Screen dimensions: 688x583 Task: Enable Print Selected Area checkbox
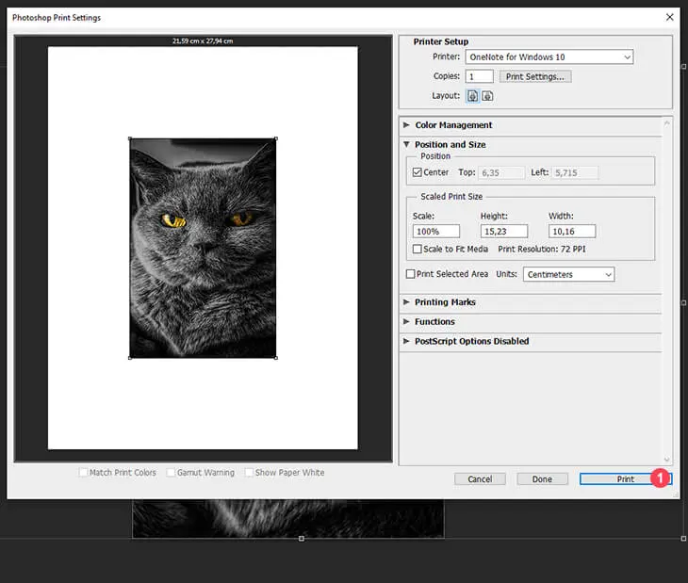coord(410,274)
